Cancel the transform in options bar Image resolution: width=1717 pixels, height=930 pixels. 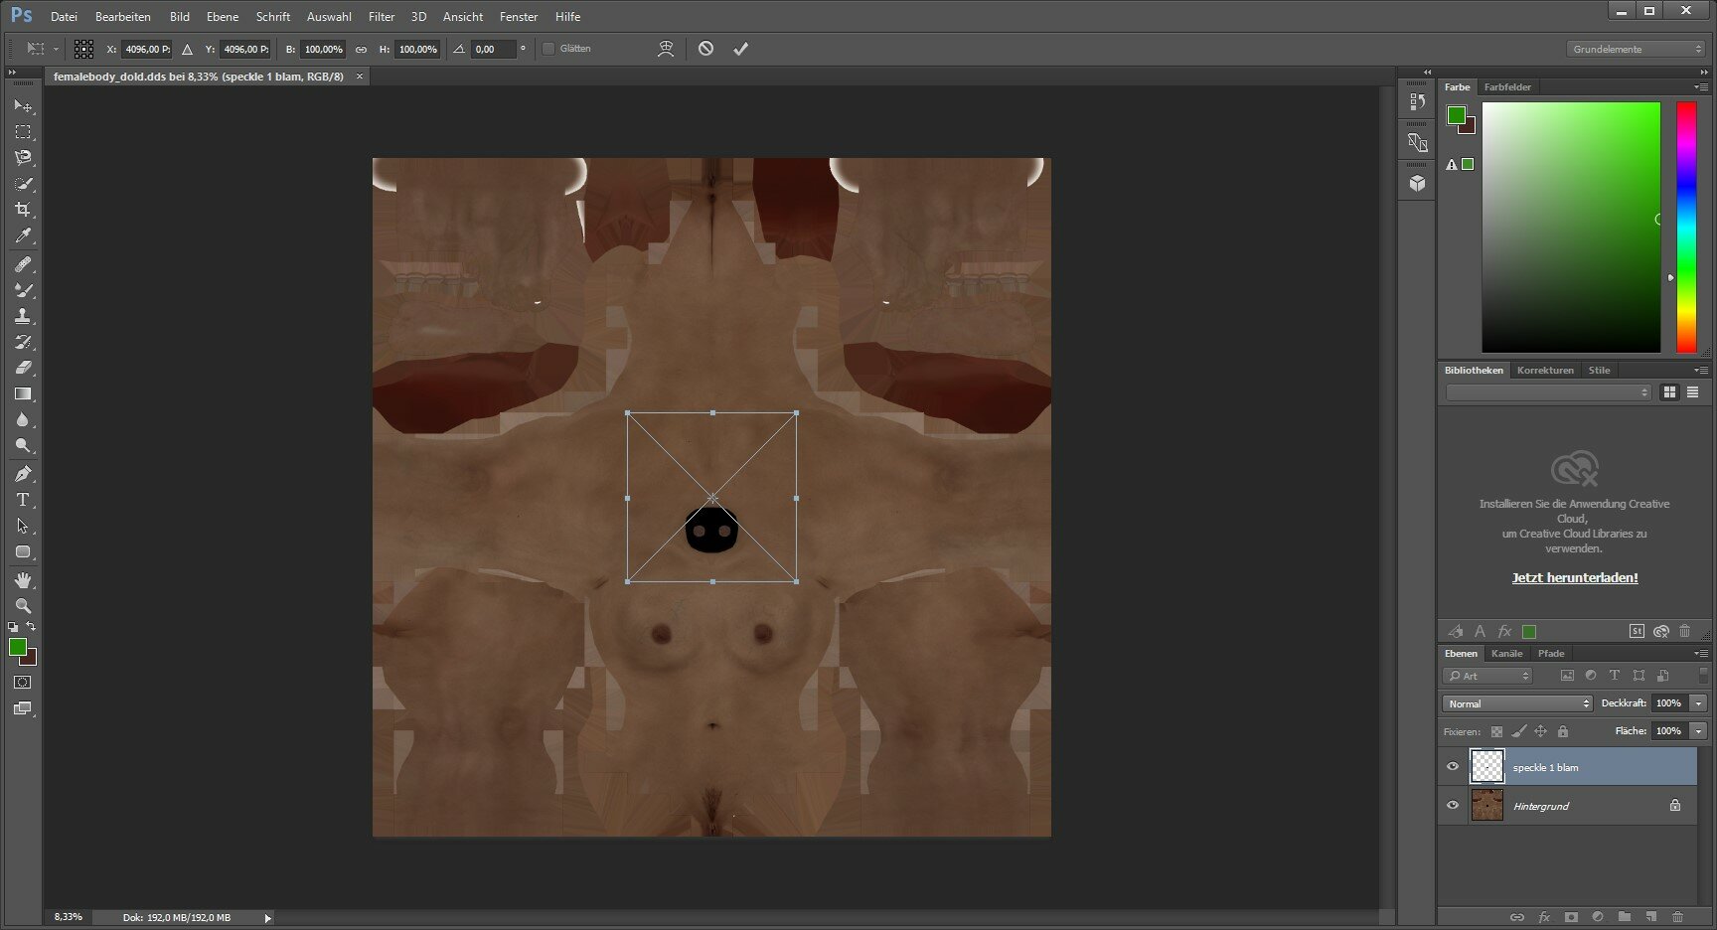click(705, 49)
